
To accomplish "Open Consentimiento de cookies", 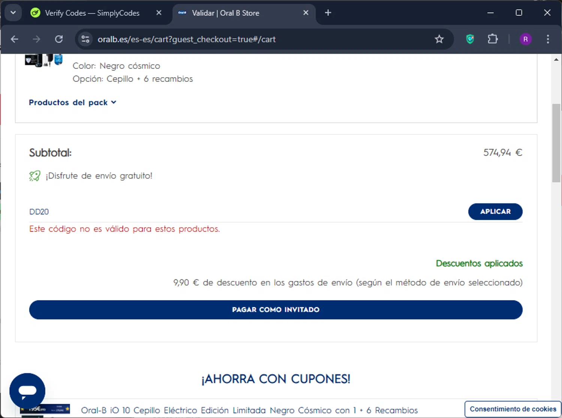I will tap(513, 409).
